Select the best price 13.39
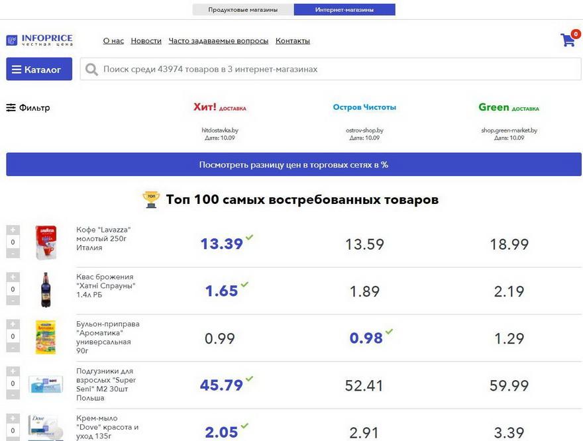583x441 pixels. click(221, 244)
